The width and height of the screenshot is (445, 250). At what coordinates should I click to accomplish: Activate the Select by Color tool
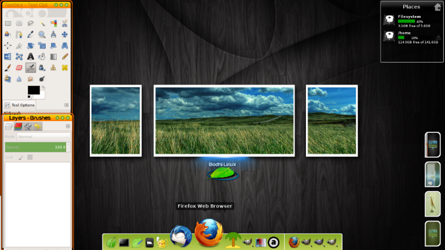click(53, 23)
